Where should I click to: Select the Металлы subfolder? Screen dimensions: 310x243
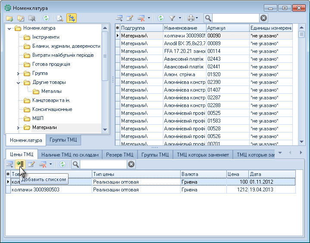pyautogui.click(x=51, y=91)
